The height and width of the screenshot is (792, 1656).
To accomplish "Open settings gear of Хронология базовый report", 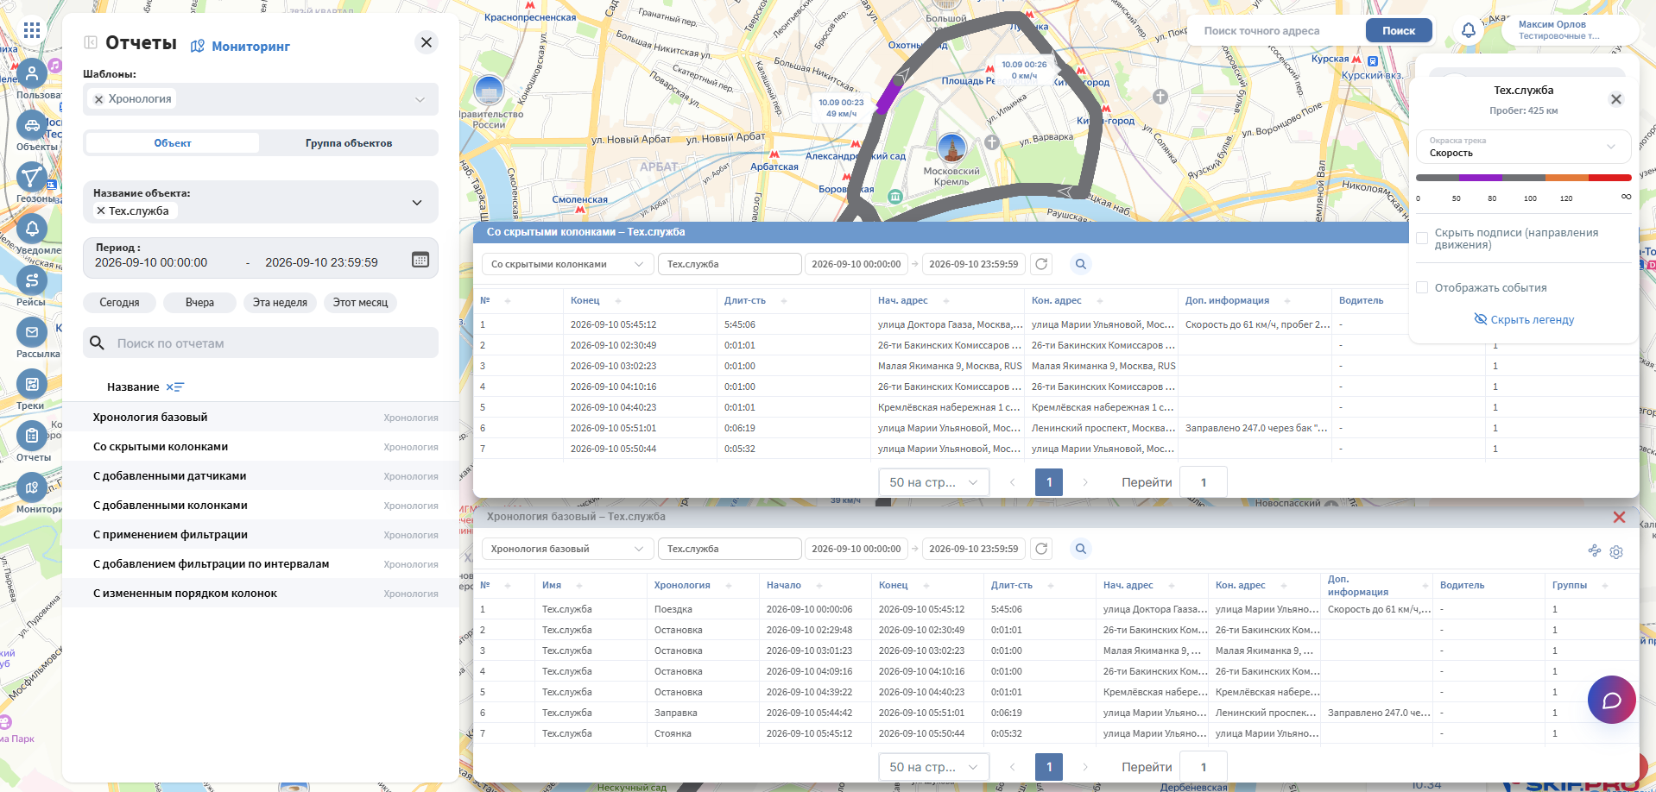I will (x=1616, y=551).
